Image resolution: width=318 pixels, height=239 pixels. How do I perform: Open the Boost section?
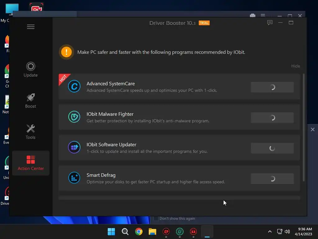tap(31, 101)
